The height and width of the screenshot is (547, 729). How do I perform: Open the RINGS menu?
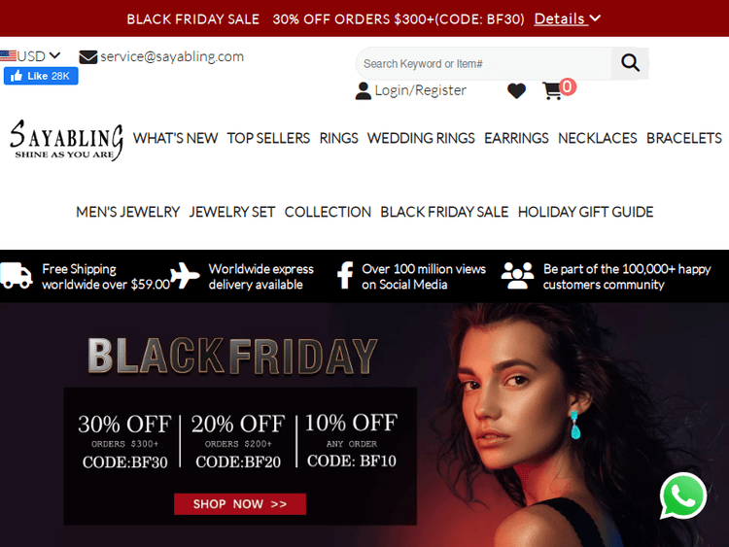(338, 138)
